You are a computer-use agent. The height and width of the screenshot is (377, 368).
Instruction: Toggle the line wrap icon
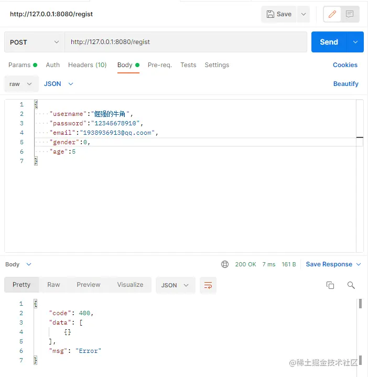click(208, 285)
